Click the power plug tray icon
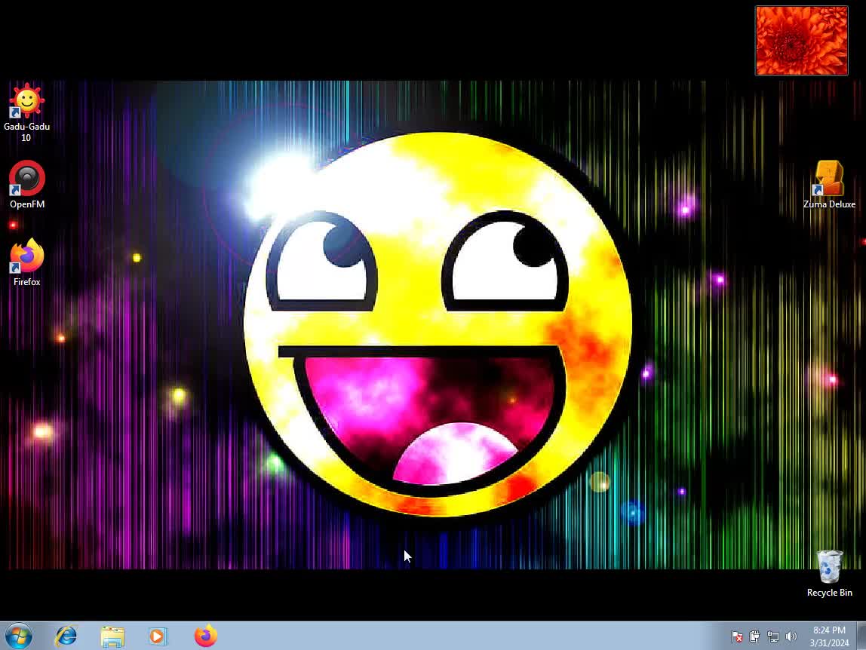 754,636
